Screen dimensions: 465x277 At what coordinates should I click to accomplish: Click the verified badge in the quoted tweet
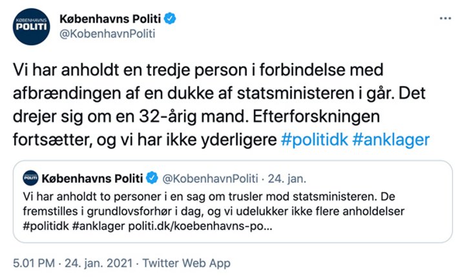pos(152,178)
